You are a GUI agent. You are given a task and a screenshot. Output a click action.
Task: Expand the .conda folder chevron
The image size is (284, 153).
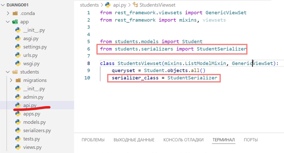[x=8, y=13]
